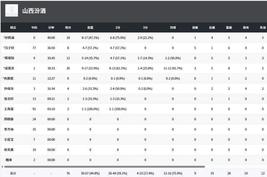This screenshot has height=177, width=267.
Task: Click the 罚球 column header
Action: (x=173, y=28)
